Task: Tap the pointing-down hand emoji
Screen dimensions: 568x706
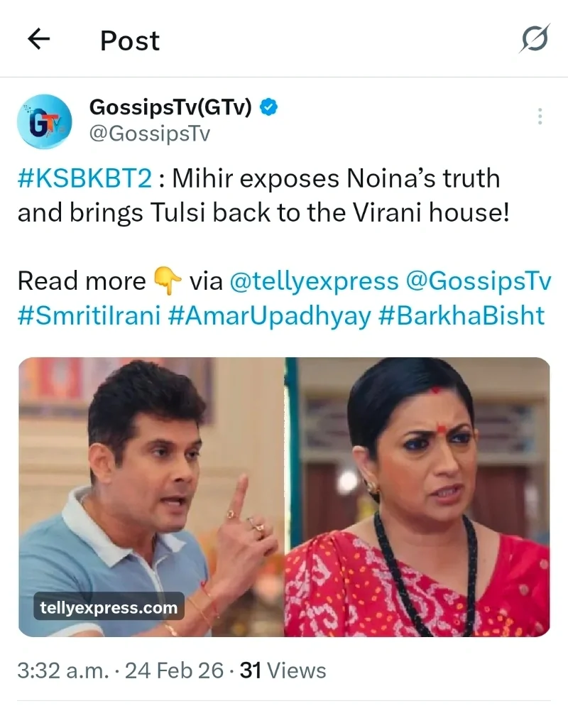Action: click(168, 281)
